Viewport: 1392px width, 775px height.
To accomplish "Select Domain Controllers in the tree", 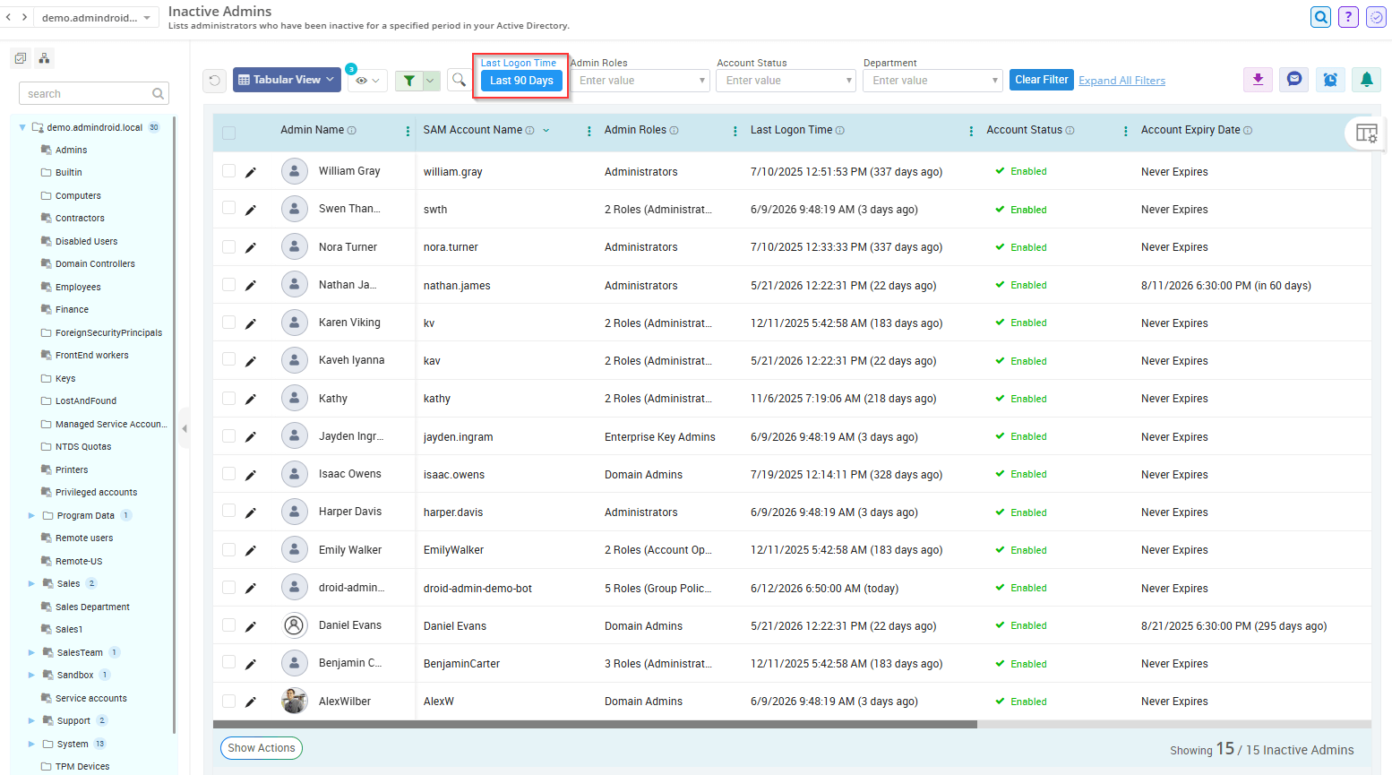I will click(95, 264).
